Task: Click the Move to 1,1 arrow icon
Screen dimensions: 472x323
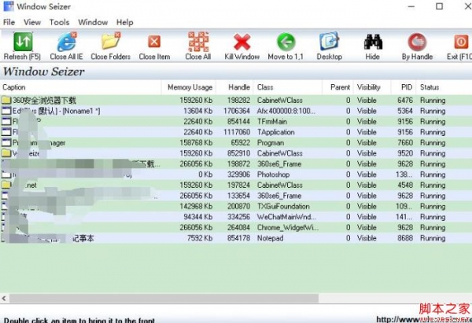Action: coord(286,42)
